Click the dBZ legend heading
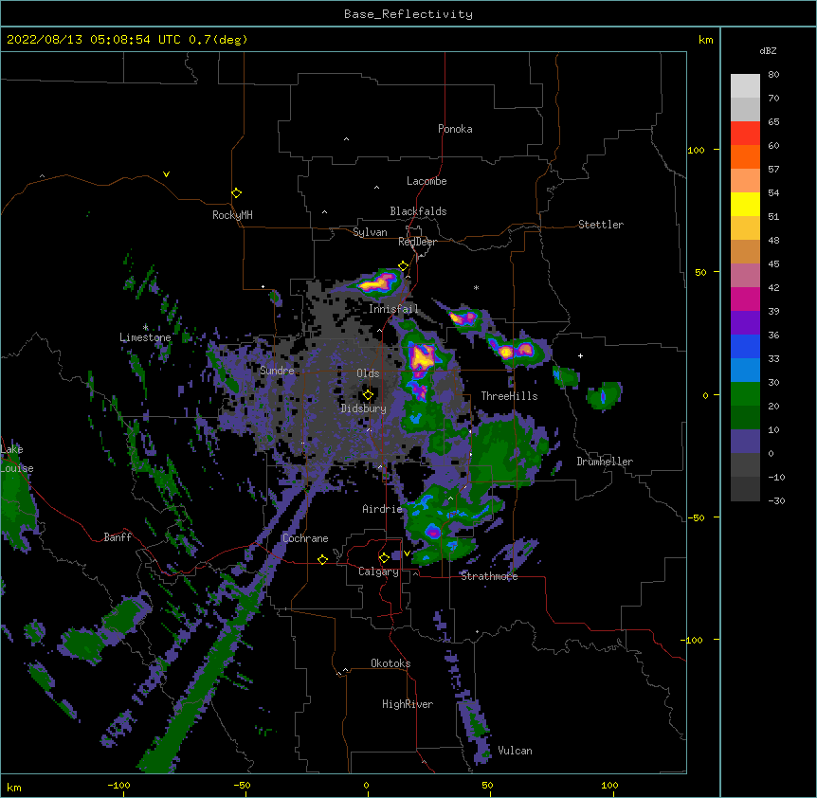 coord(768,50)
